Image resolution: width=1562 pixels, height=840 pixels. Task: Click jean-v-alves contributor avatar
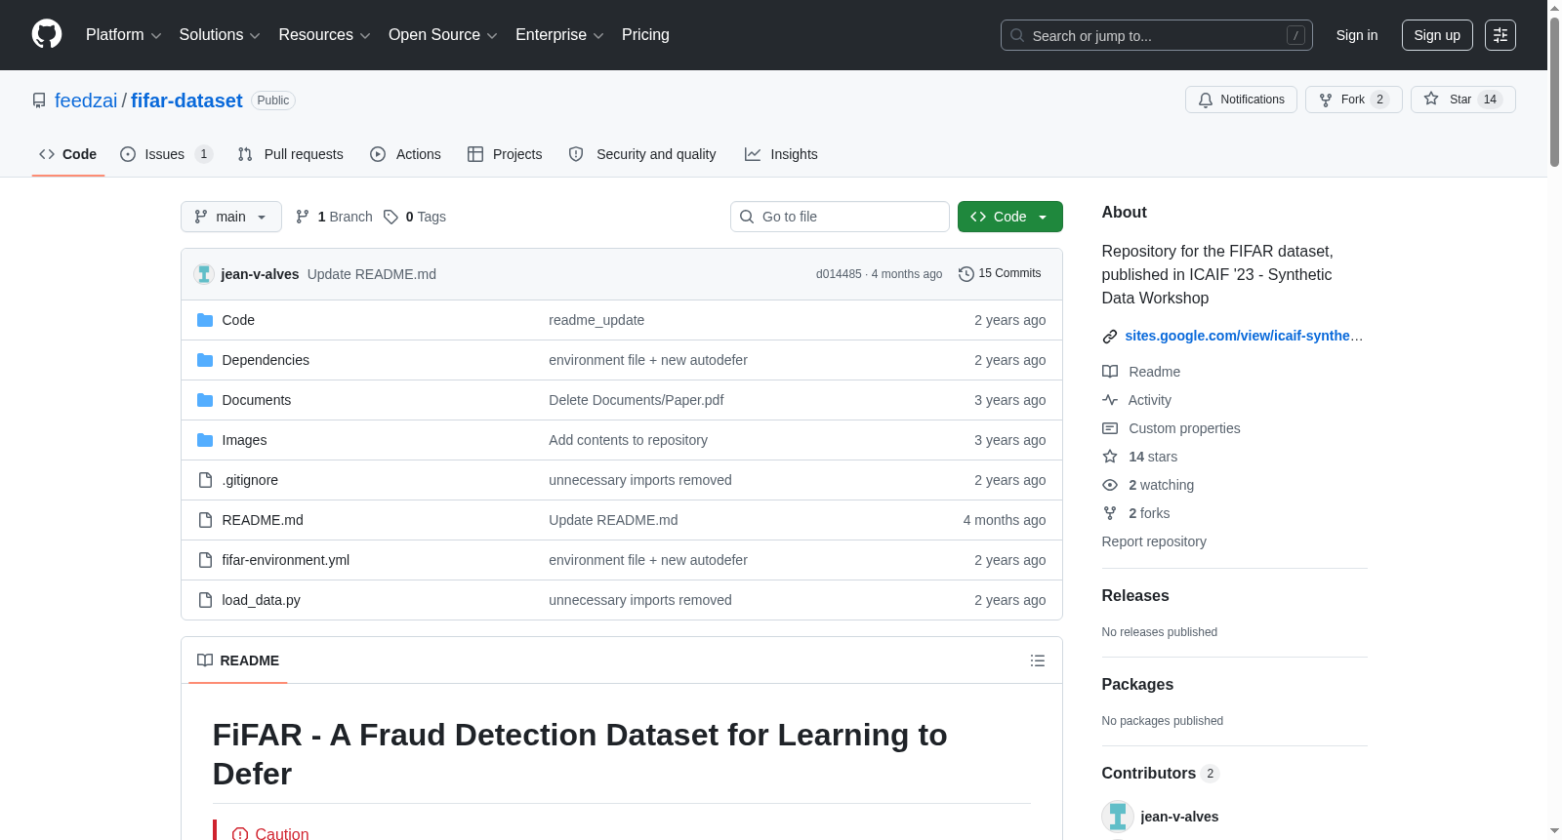pyautogui.click(x=1118, y=817)
